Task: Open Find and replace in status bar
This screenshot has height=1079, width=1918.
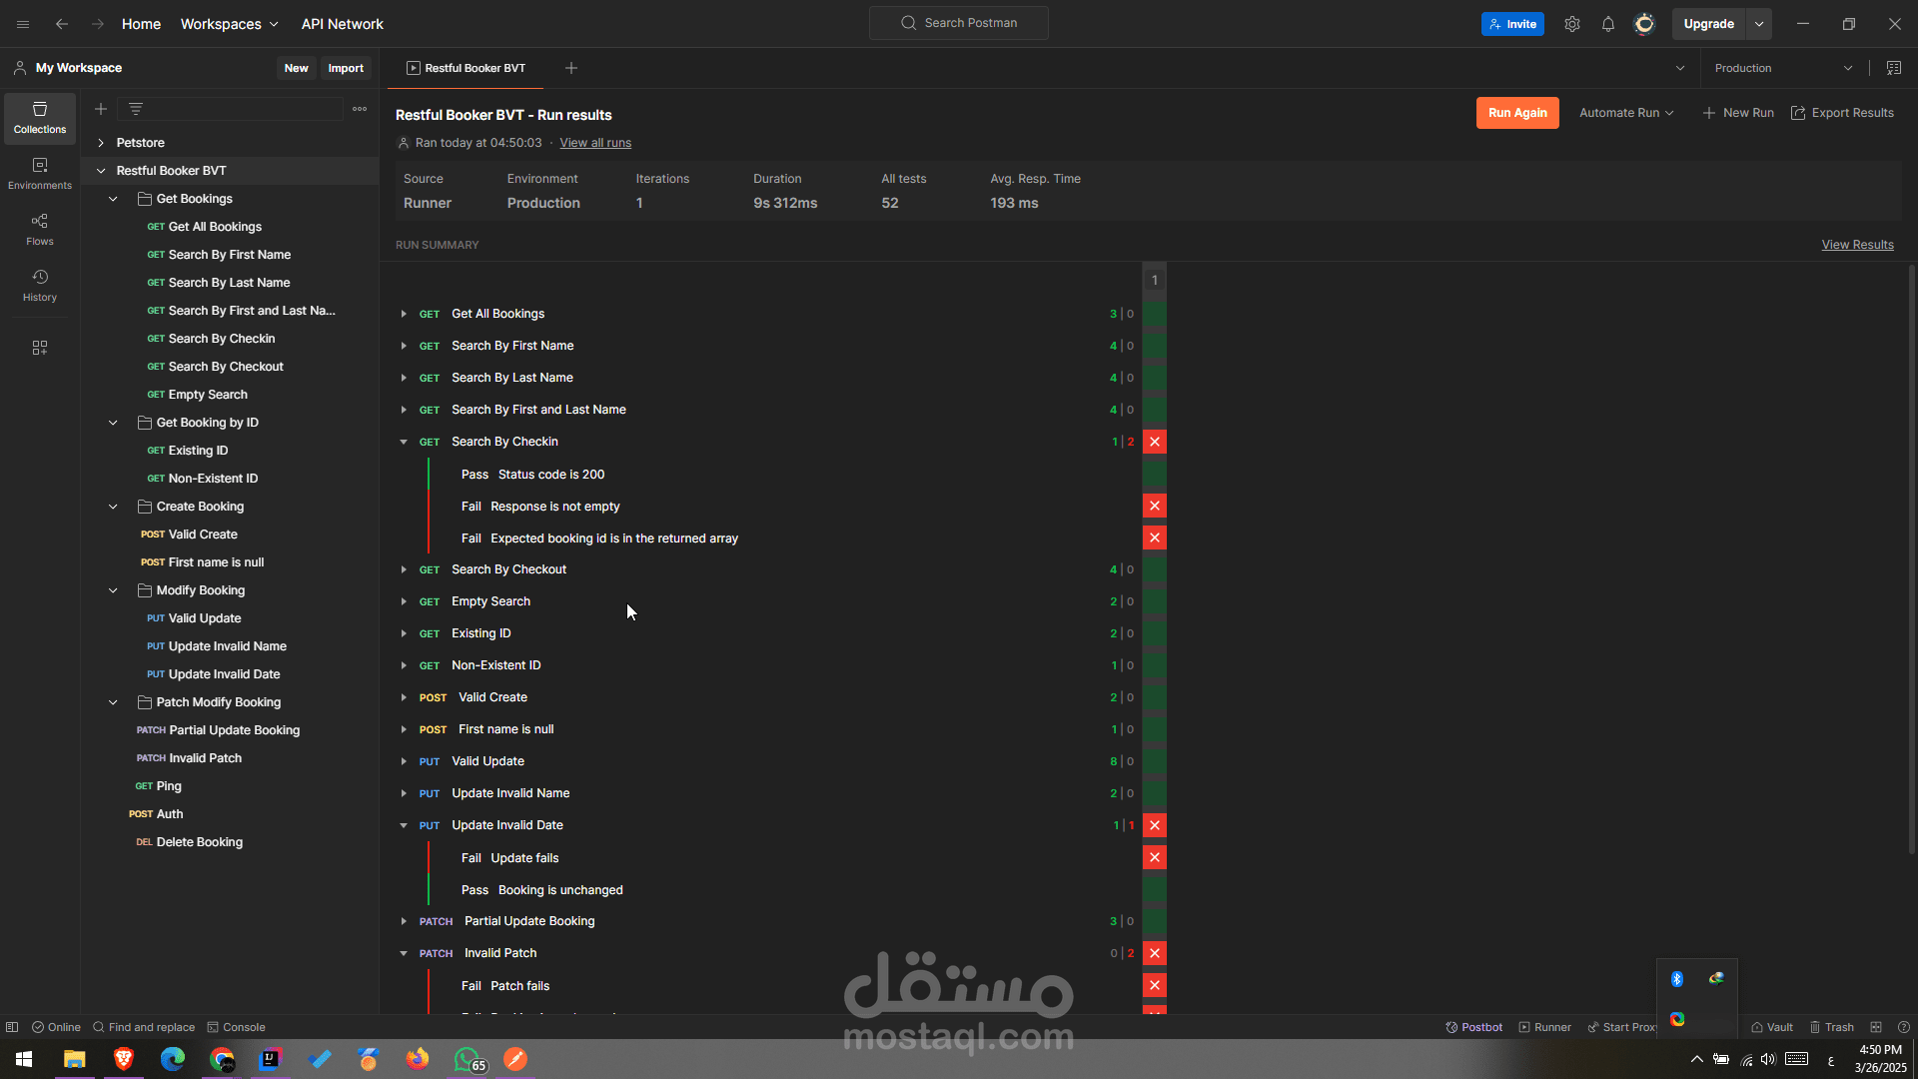Action: [144, 1027]
